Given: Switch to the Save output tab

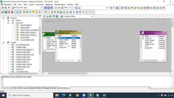Looking at the screenshot, I should click(16, 88).
